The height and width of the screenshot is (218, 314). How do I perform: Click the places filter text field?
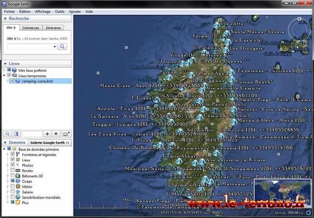click(x=32, y=134)
